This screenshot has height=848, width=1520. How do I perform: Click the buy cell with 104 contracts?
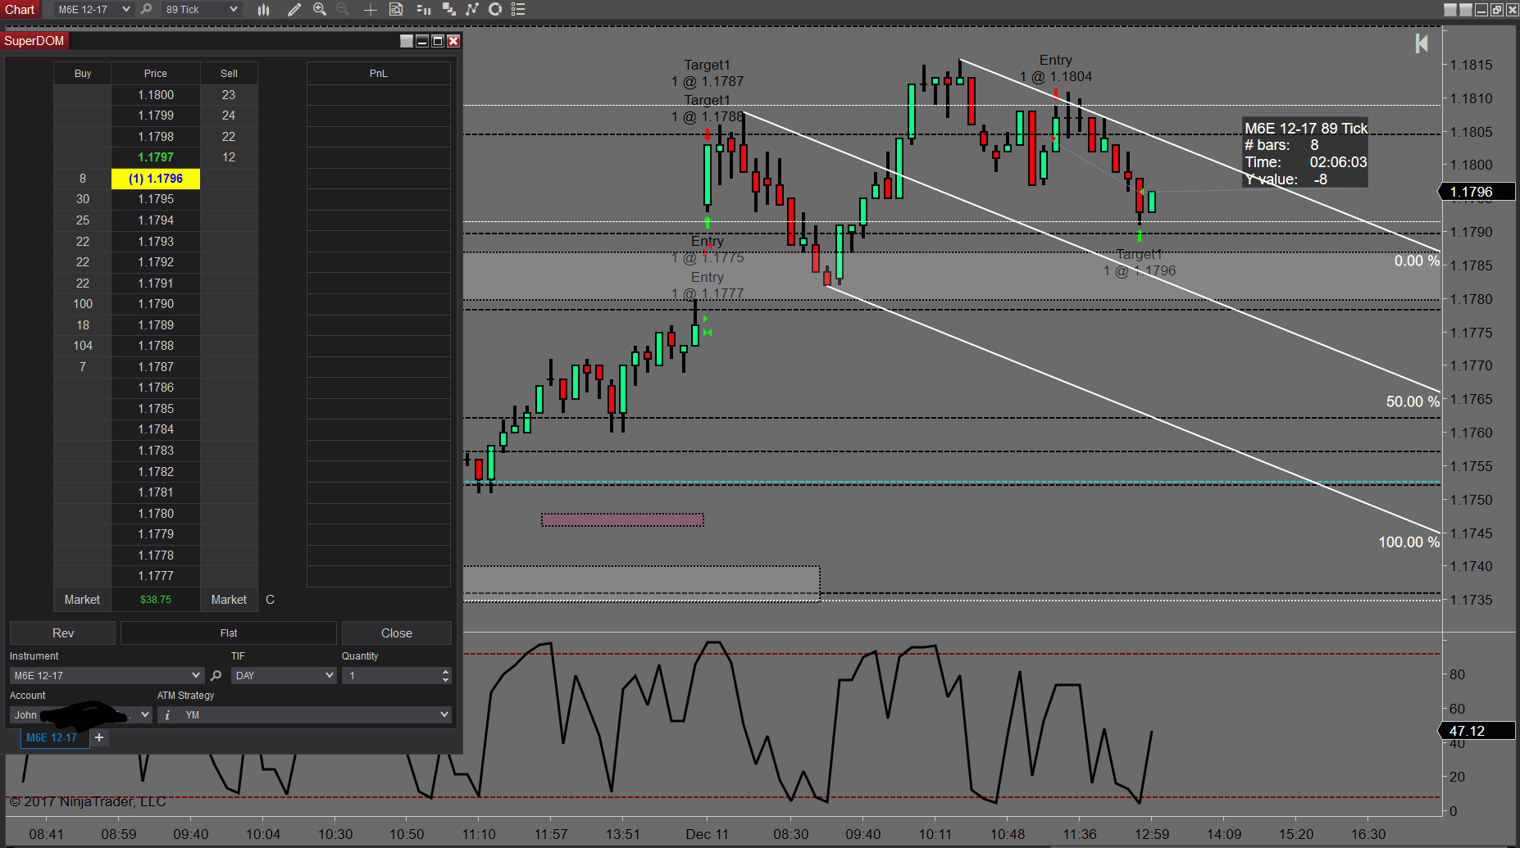click(x=83, y=346)
